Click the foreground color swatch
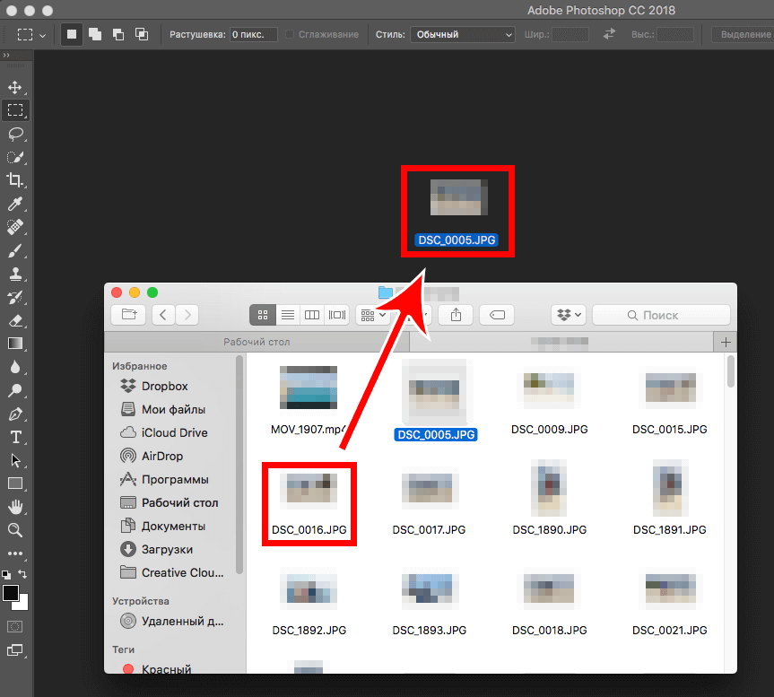This screenshot has width=774, height=697. click(11, 593)
